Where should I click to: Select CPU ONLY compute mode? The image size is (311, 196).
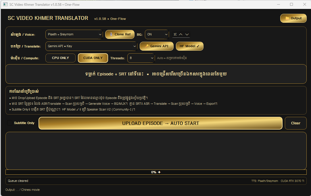(60, 58)
